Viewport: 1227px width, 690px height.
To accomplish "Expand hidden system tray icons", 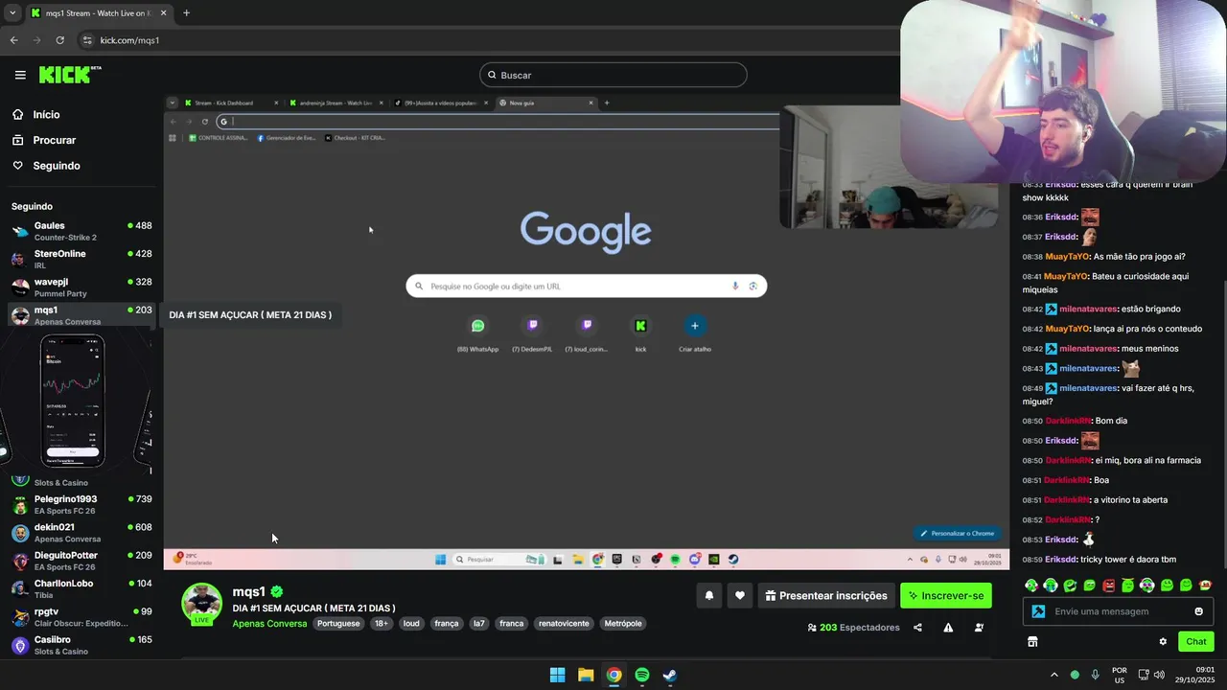I will click(1054, 675).
